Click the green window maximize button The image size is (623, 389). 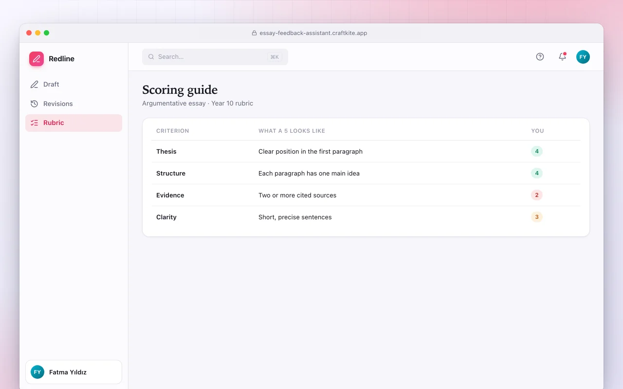tap(47, 33)
